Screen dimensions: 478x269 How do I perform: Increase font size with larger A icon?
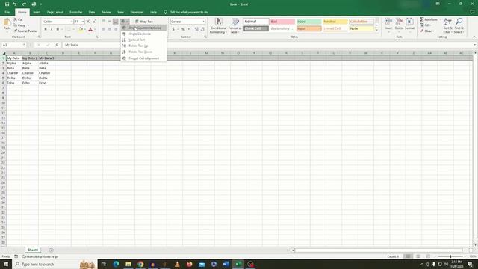88,22
